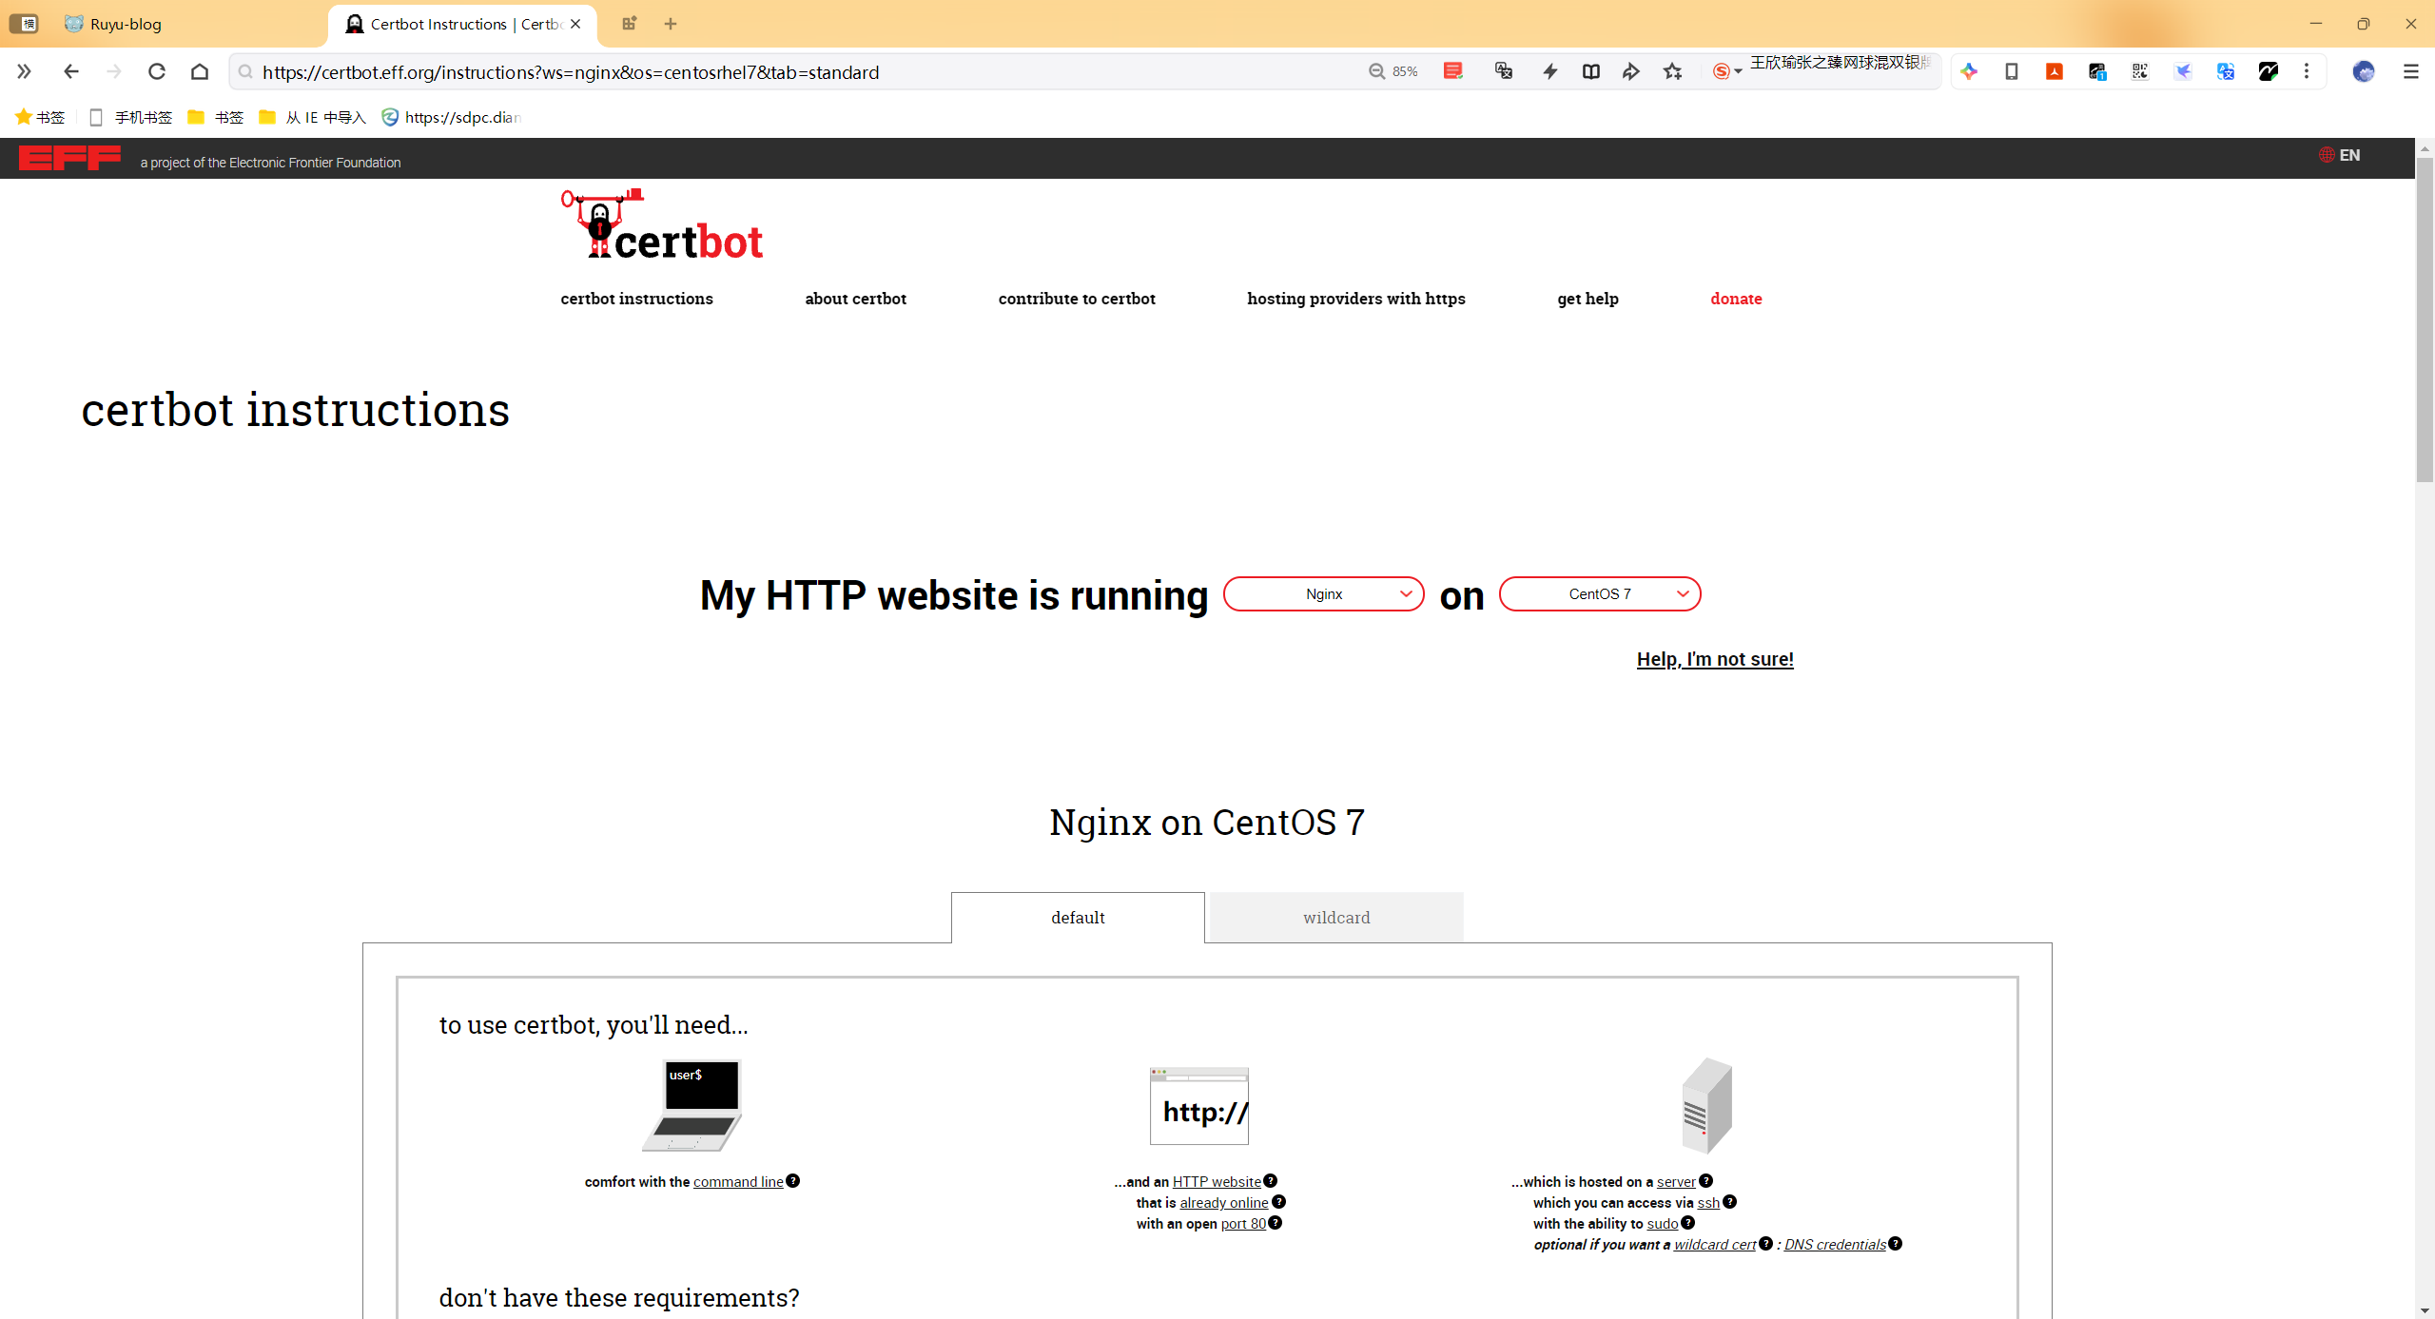Open contribute to certbot nav item
The height and width of the screenshot is (1319, 2435).
tap(1077, 299)
